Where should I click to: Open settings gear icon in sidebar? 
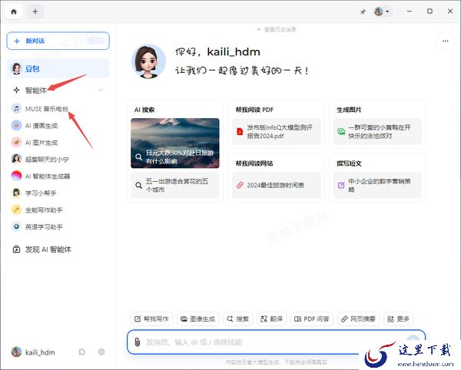click(x=101, y=352)
